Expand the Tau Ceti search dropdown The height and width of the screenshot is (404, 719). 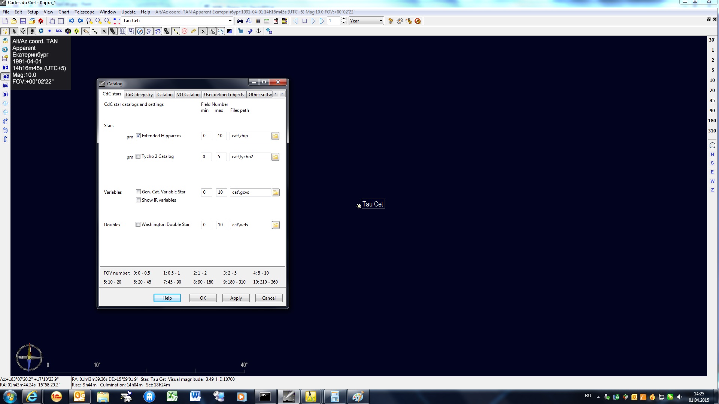(x=230, y=21)
